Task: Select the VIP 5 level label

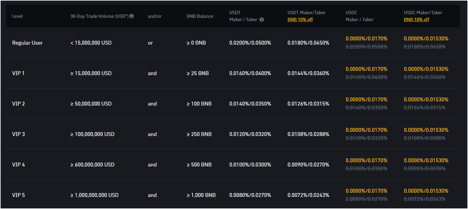Action: 18,195
